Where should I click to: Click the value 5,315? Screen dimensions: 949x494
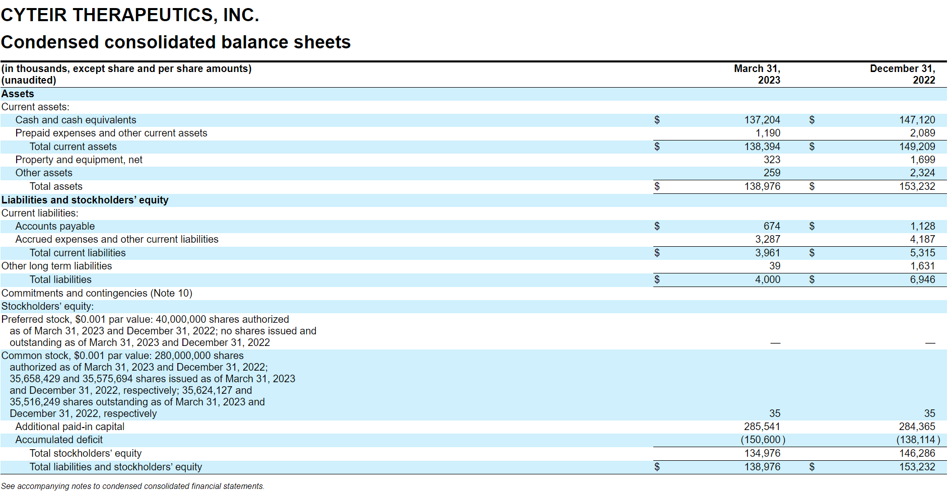(922, 253)
